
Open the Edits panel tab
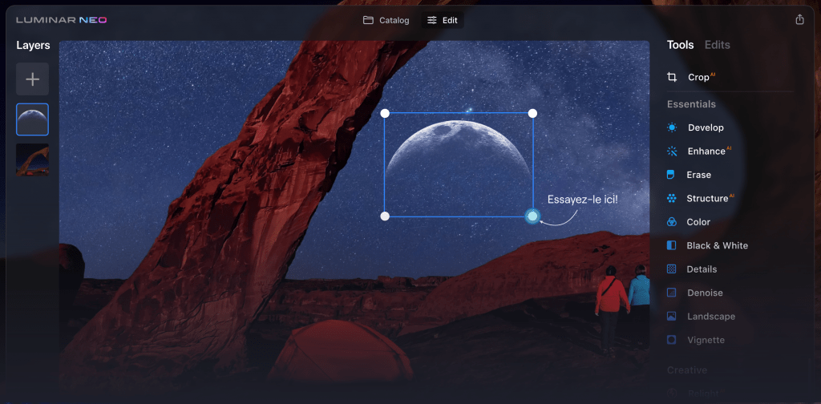(717, 45)
